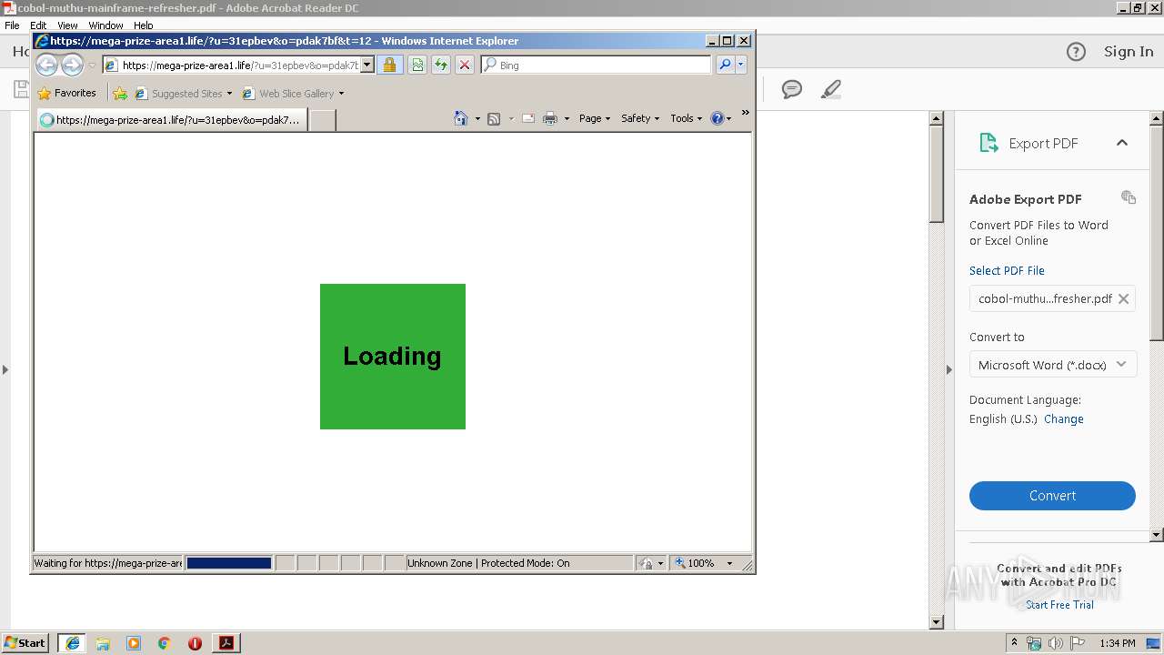Image resolution: width=1164 pixels, height=655 pixels.
Task: Open zoom level 100% dropdown
Action: point(729,563)
